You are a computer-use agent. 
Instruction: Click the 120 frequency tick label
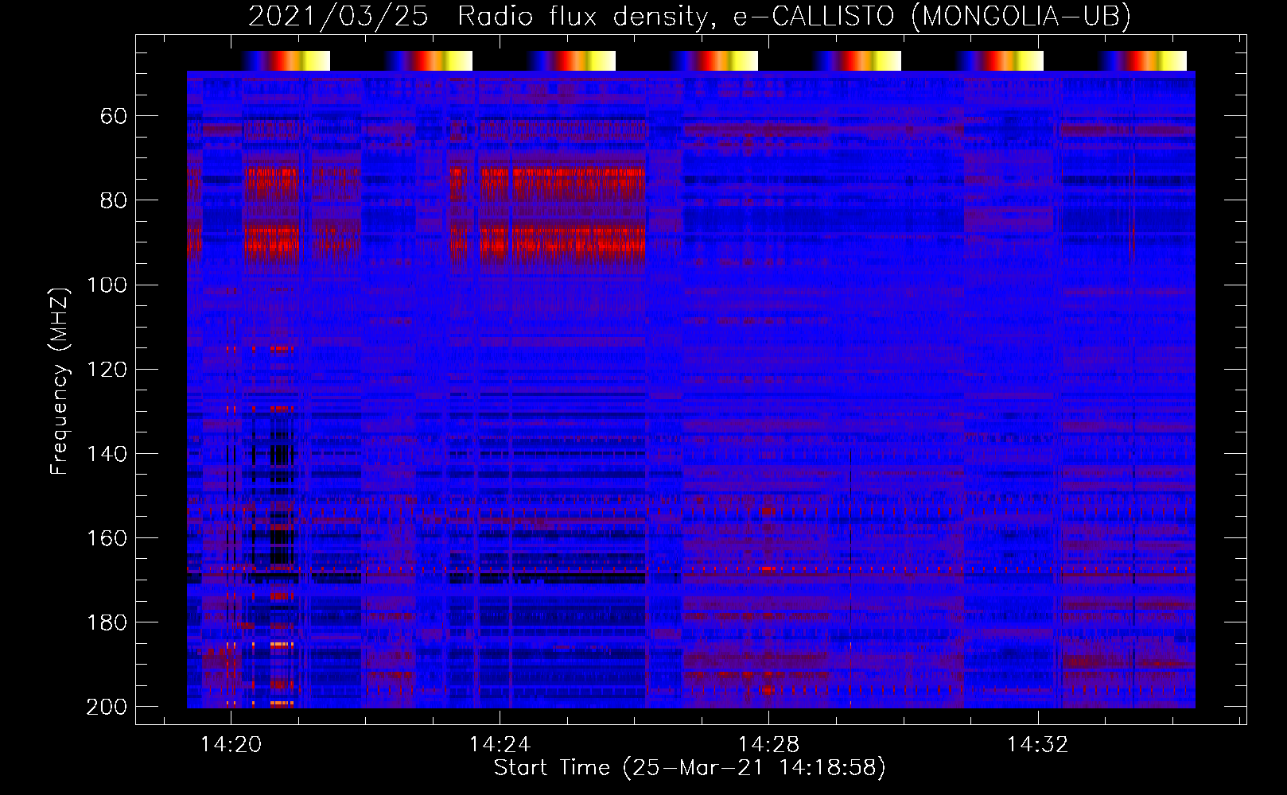coord(107,369)
